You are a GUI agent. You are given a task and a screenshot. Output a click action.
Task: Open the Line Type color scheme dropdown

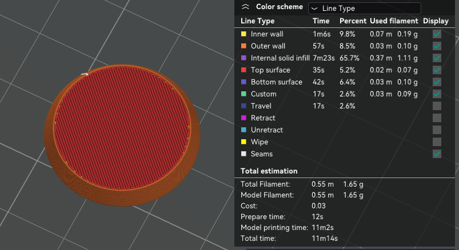(x=364, y=8)
